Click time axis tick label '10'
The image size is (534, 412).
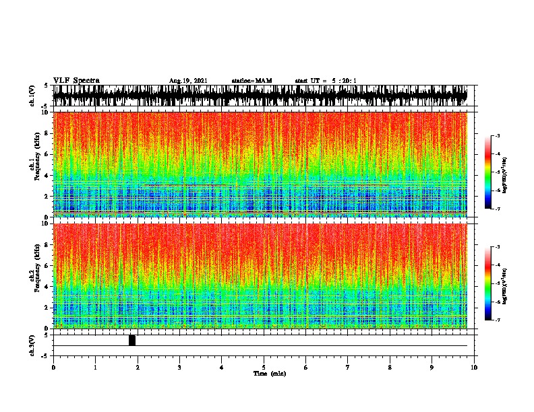click(x=474, y=368)
